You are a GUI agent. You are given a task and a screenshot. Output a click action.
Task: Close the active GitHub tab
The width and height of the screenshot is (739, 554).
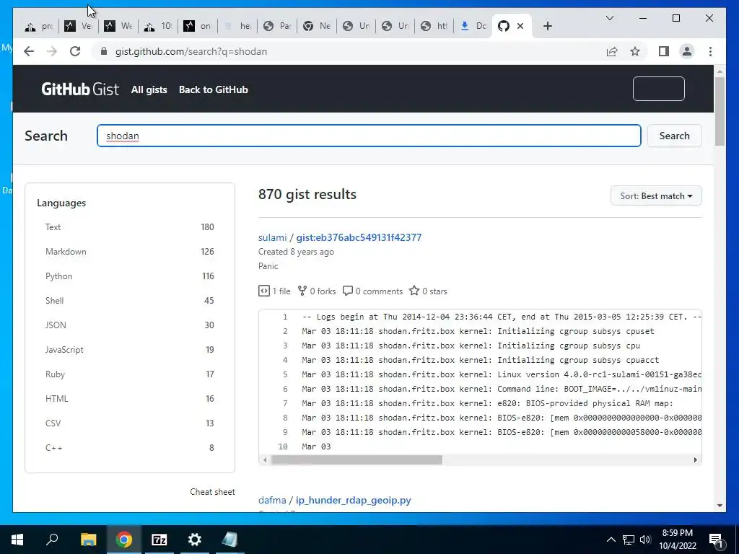point(520,26)
